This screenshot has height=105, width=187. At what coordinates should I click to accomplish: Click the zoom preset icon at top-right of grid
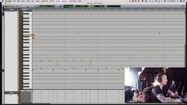[185, 13]
